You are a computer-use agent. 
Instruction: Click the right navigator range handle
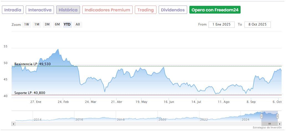[277, 116]
